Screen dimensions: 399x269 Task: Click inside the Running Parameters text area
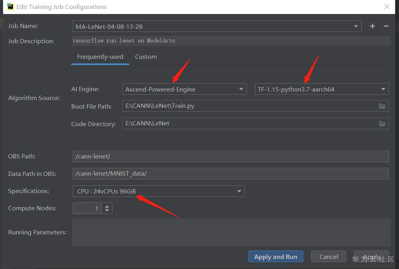coord(231,232)
